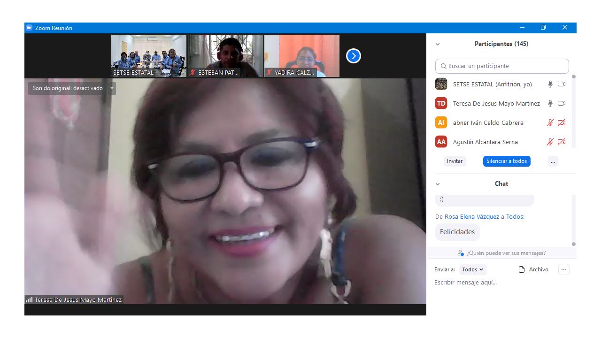This screenshot has height=338, width=601.
Task: Click the Participantes (145) header title
Action: click(x=501, y=44)
